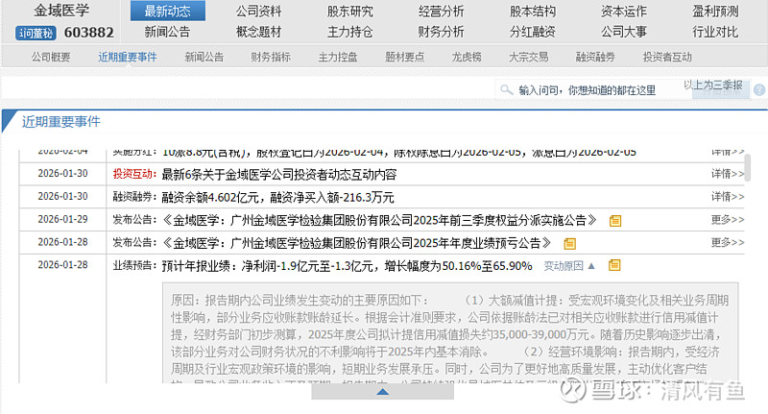Switch to 题材要点 sub-tab
Image resolution: width=768 pixels, height=414 pixels.
pos(404,57)
